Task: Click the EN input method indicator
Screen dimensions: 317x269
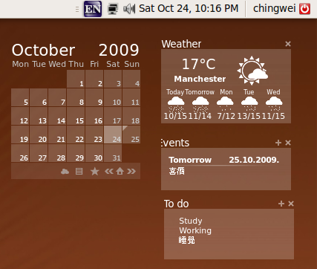Action: click(x=93, y=9)
